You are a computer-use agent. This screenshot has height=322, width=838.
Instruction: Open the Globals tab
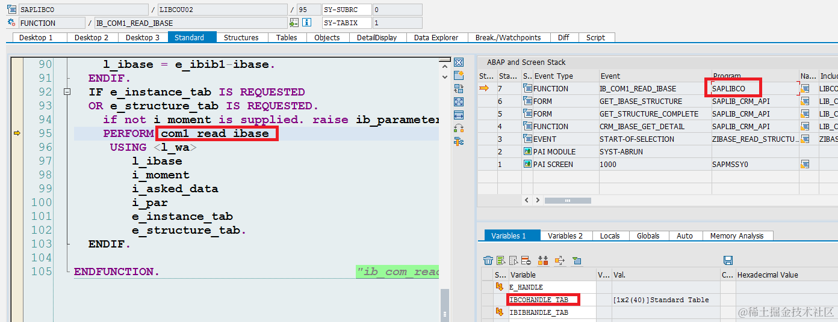point(648,235)
